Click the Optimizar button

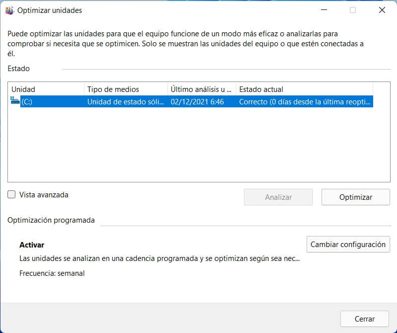pyautogui.click(x=355, y=197)
